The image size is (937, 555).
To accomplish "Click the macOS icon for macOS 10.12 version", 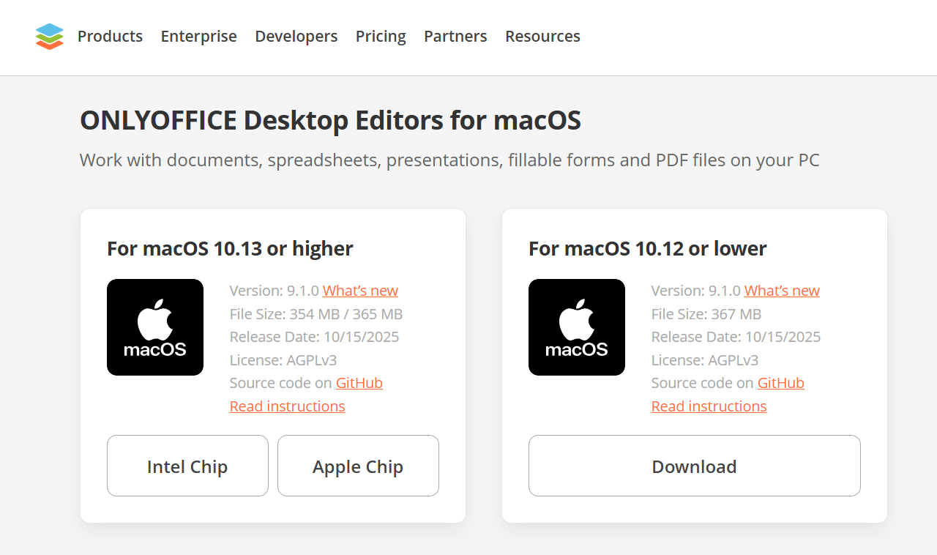I will pyautogui.click(x=577, y=327).
